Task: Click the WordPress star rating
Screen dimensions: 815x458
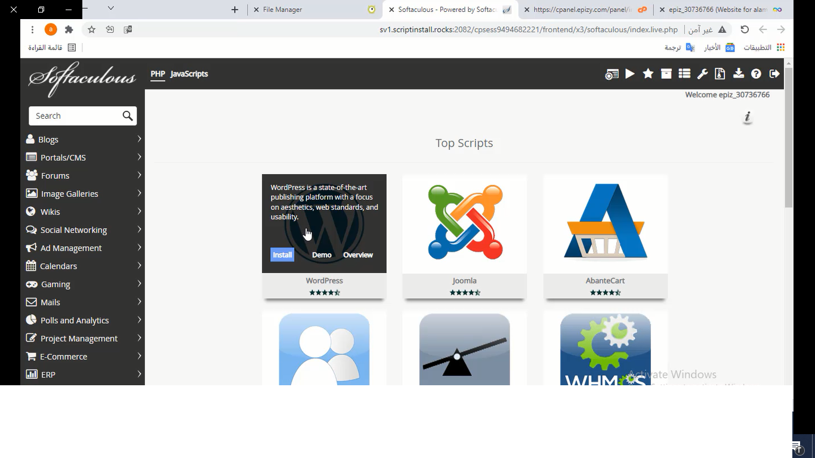Action: 325,292
